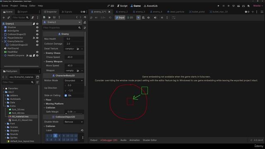Open the Dead Texture resource dropdown arrow
The image size is (265, 149).
[x=82, y=49]
